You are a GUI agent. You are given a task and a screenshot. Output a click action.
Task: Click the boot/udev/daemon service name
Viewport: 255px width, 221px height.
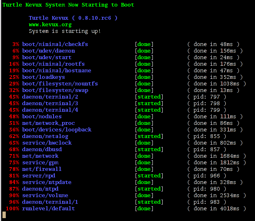point(49,51)
